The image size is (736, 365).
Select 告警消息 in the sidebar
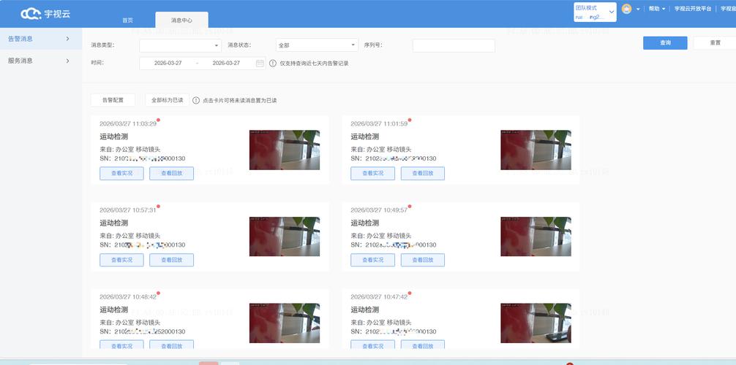41,39
